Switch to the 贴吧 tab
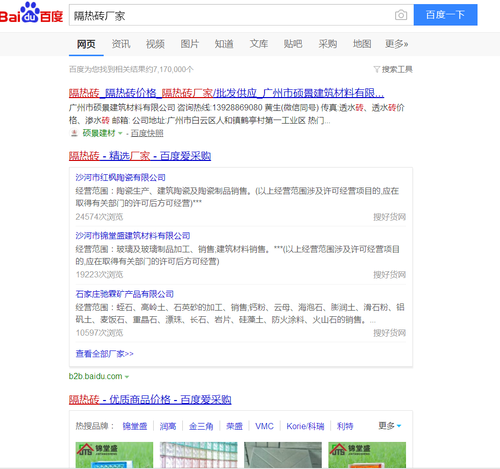The image size is (500, 469). click(293, 44)
